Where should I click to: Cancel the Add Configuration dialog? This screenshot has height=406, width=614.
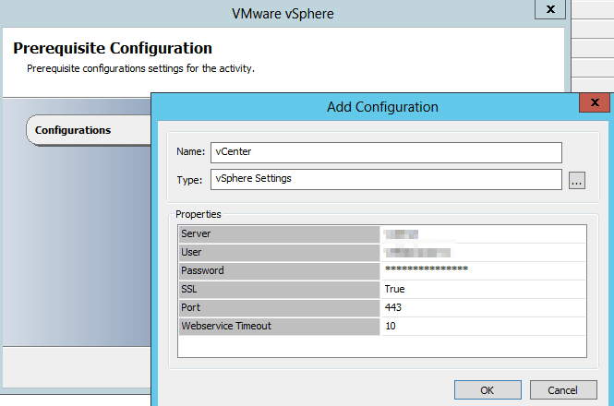(563, 390)
